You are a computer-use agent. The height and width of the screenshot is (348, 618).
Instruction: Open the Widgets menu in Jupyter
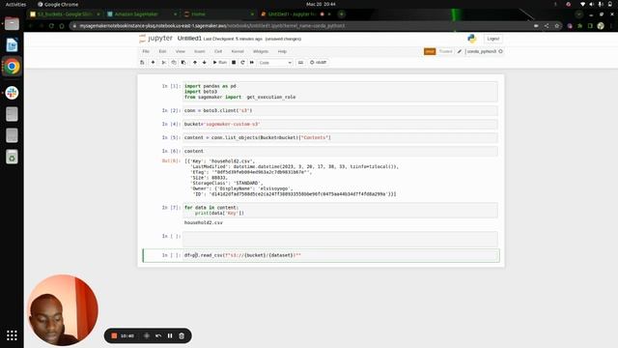click(261, 51)
